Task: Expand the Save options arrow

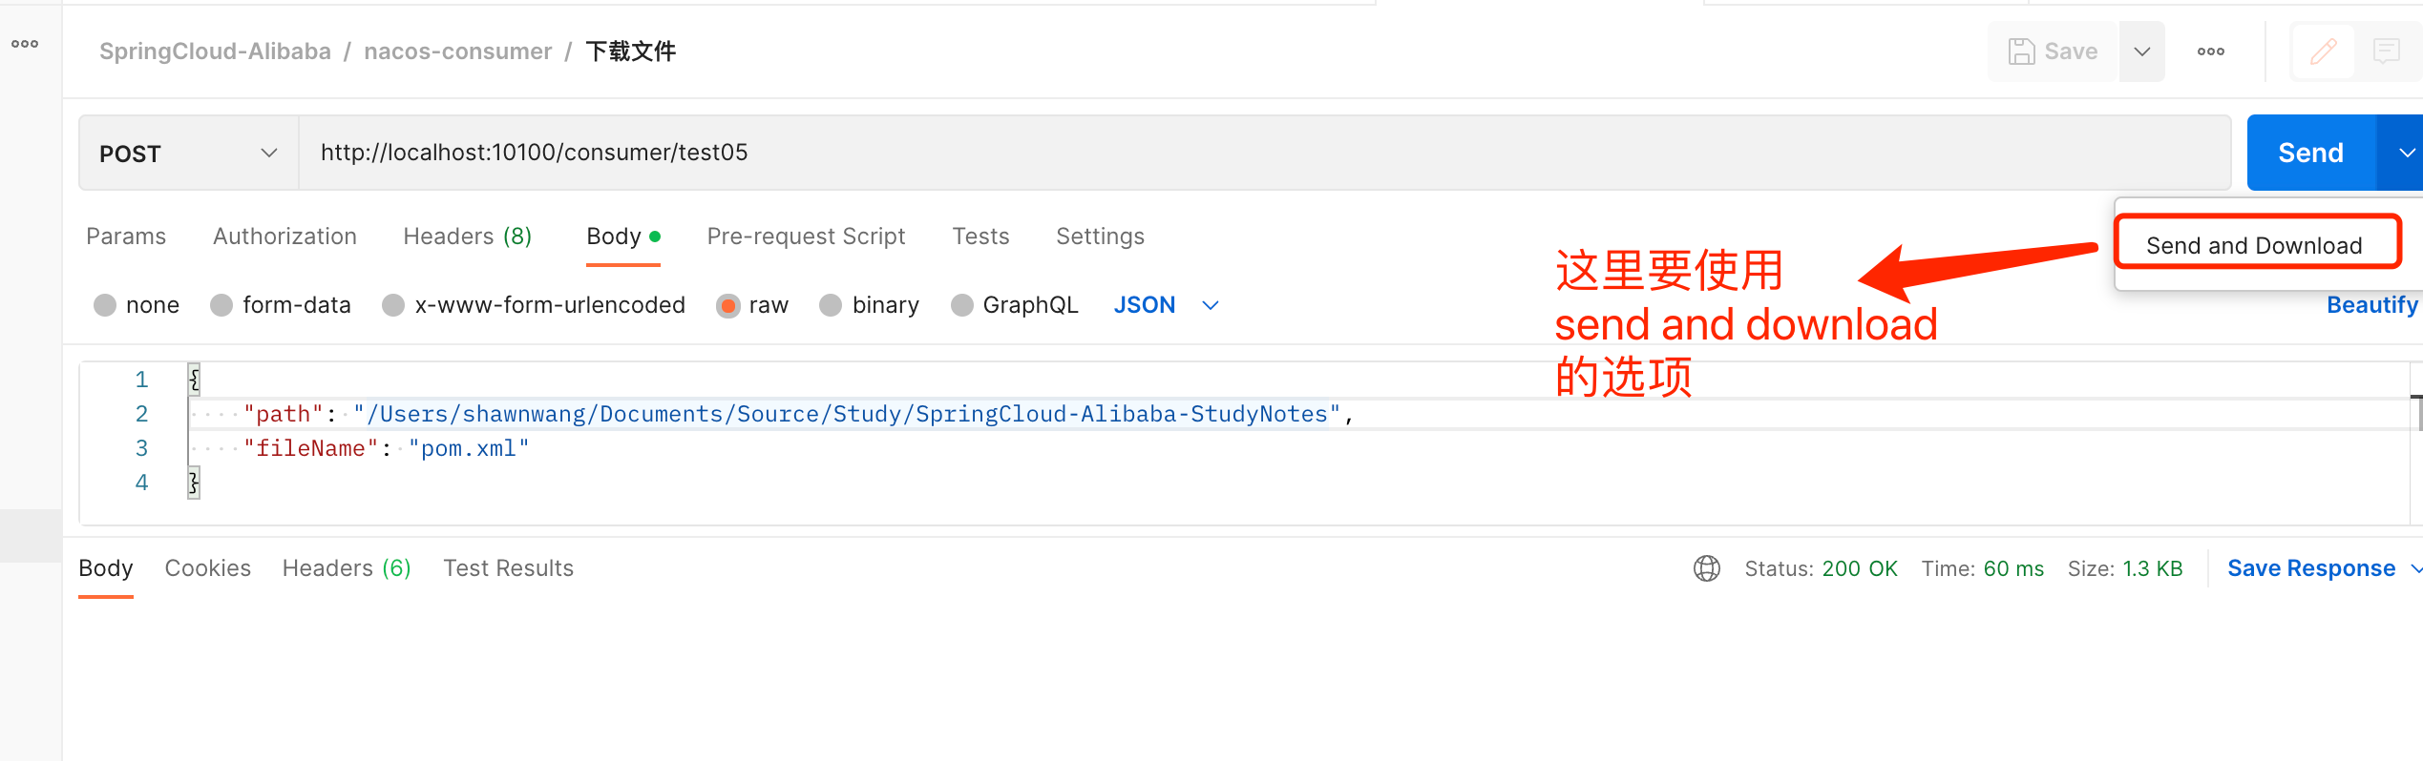Action: [x=2141, y=51]
